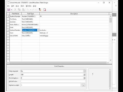Click the Email row Text [VARCHAR] type
Screen dimensions: 123x92
(30, 27)
